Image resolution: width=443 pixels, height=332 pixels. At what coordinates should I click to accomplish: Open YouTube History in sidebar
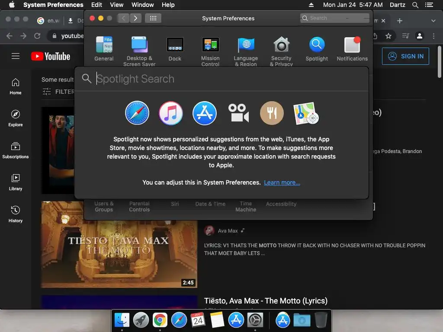tap(16, 214)
